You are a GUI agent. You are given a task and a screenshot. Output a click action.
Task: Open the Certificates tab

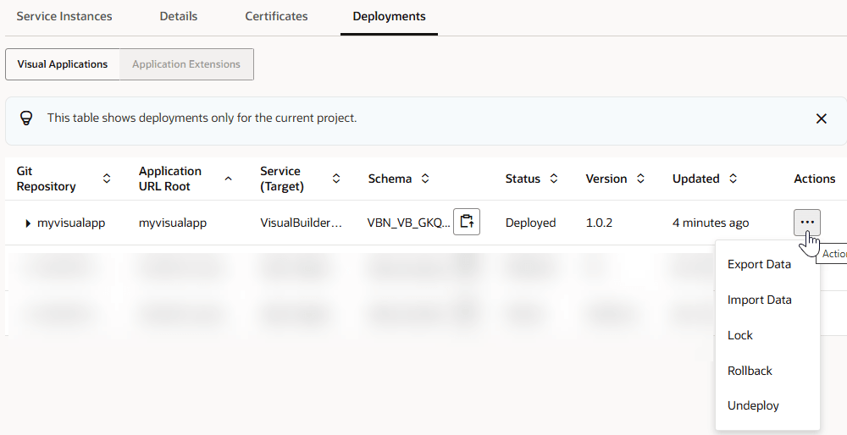[x=276, y=16]
